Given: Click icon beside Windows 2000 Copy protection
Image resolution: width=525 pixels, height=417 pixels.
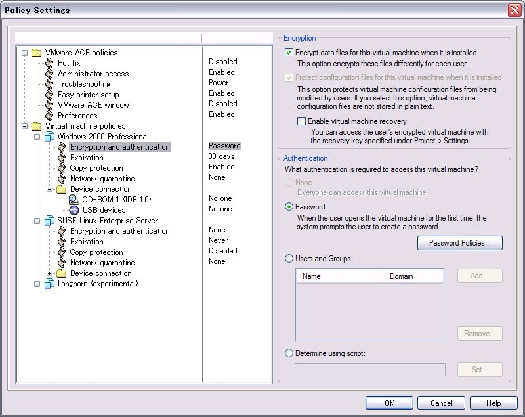Looking at the screenshot, I should click(62, 168).
